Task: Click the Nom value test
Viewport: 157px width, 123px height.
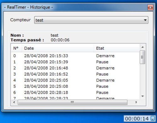Action: tap(55, 35)
